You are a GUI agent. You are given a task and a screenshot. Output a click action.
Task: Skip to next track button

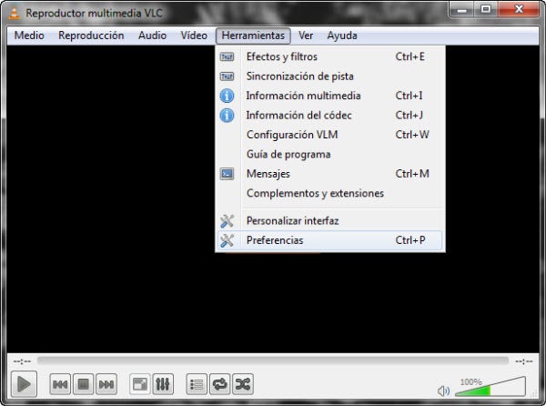tap(106, 384)
